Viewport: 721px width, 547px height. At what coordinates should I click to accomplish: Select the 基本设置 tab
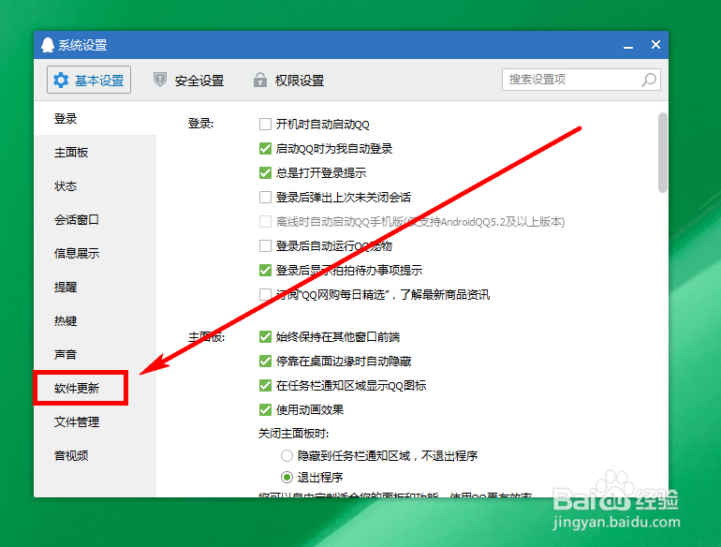(x=89, y=80)
